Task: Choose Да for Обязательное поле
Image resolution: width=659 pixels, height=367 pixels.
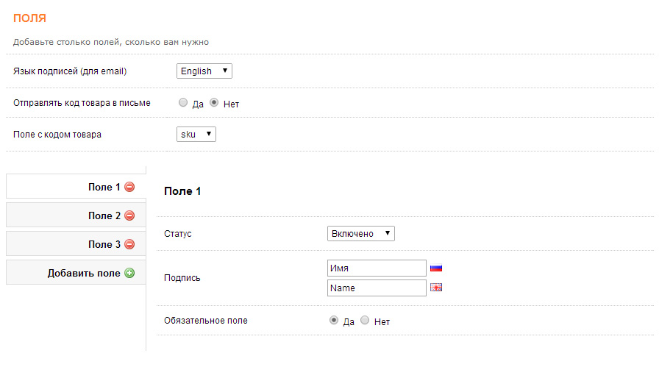Action: (x=334, y=321)
